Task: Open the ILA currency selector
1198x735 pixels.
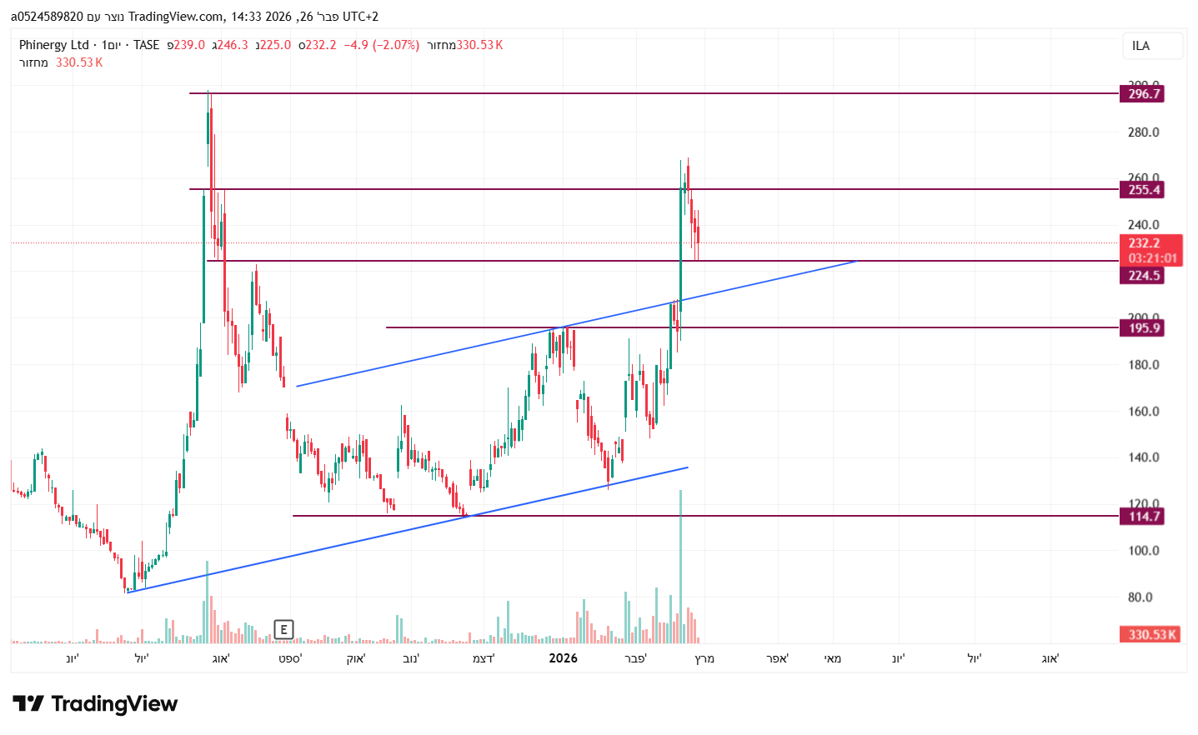Action: [x=1152, y=46]
